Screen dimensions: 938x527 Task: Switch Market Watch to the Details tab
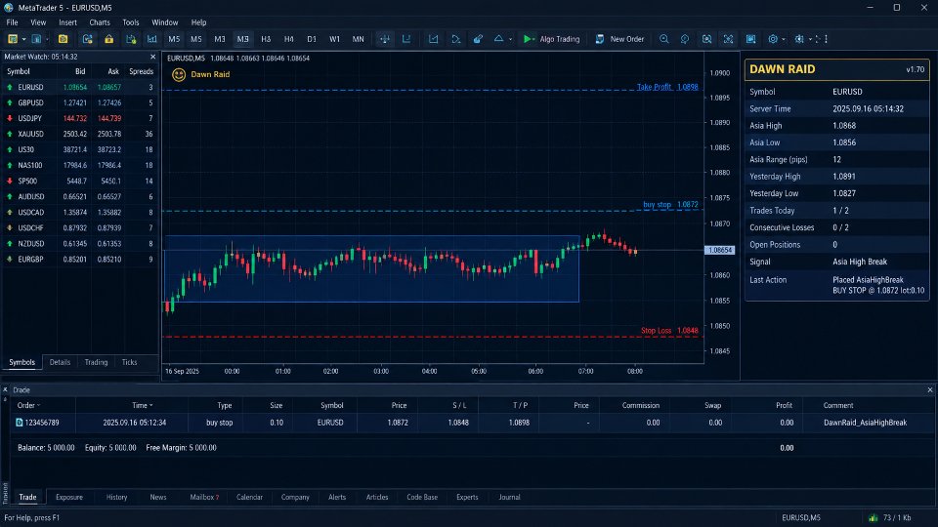[x=60, y=362]
